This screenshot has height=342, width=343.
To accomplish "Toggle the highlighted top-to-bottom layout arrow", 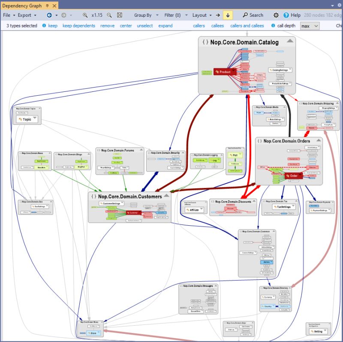I will tap(228, 15).
